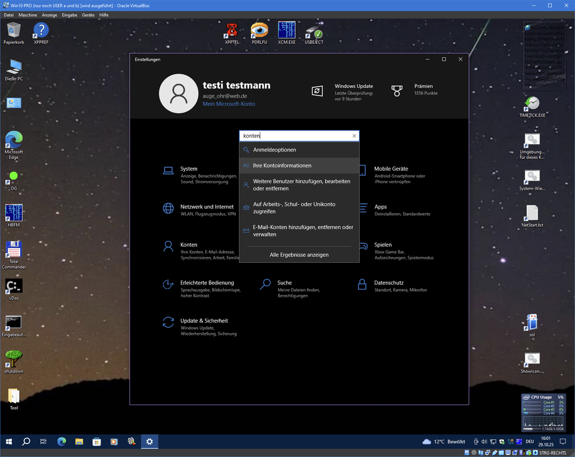The image size is (575, 457).
Task: Select the vDos desktop icon
Action: click(x=14, y=289)
